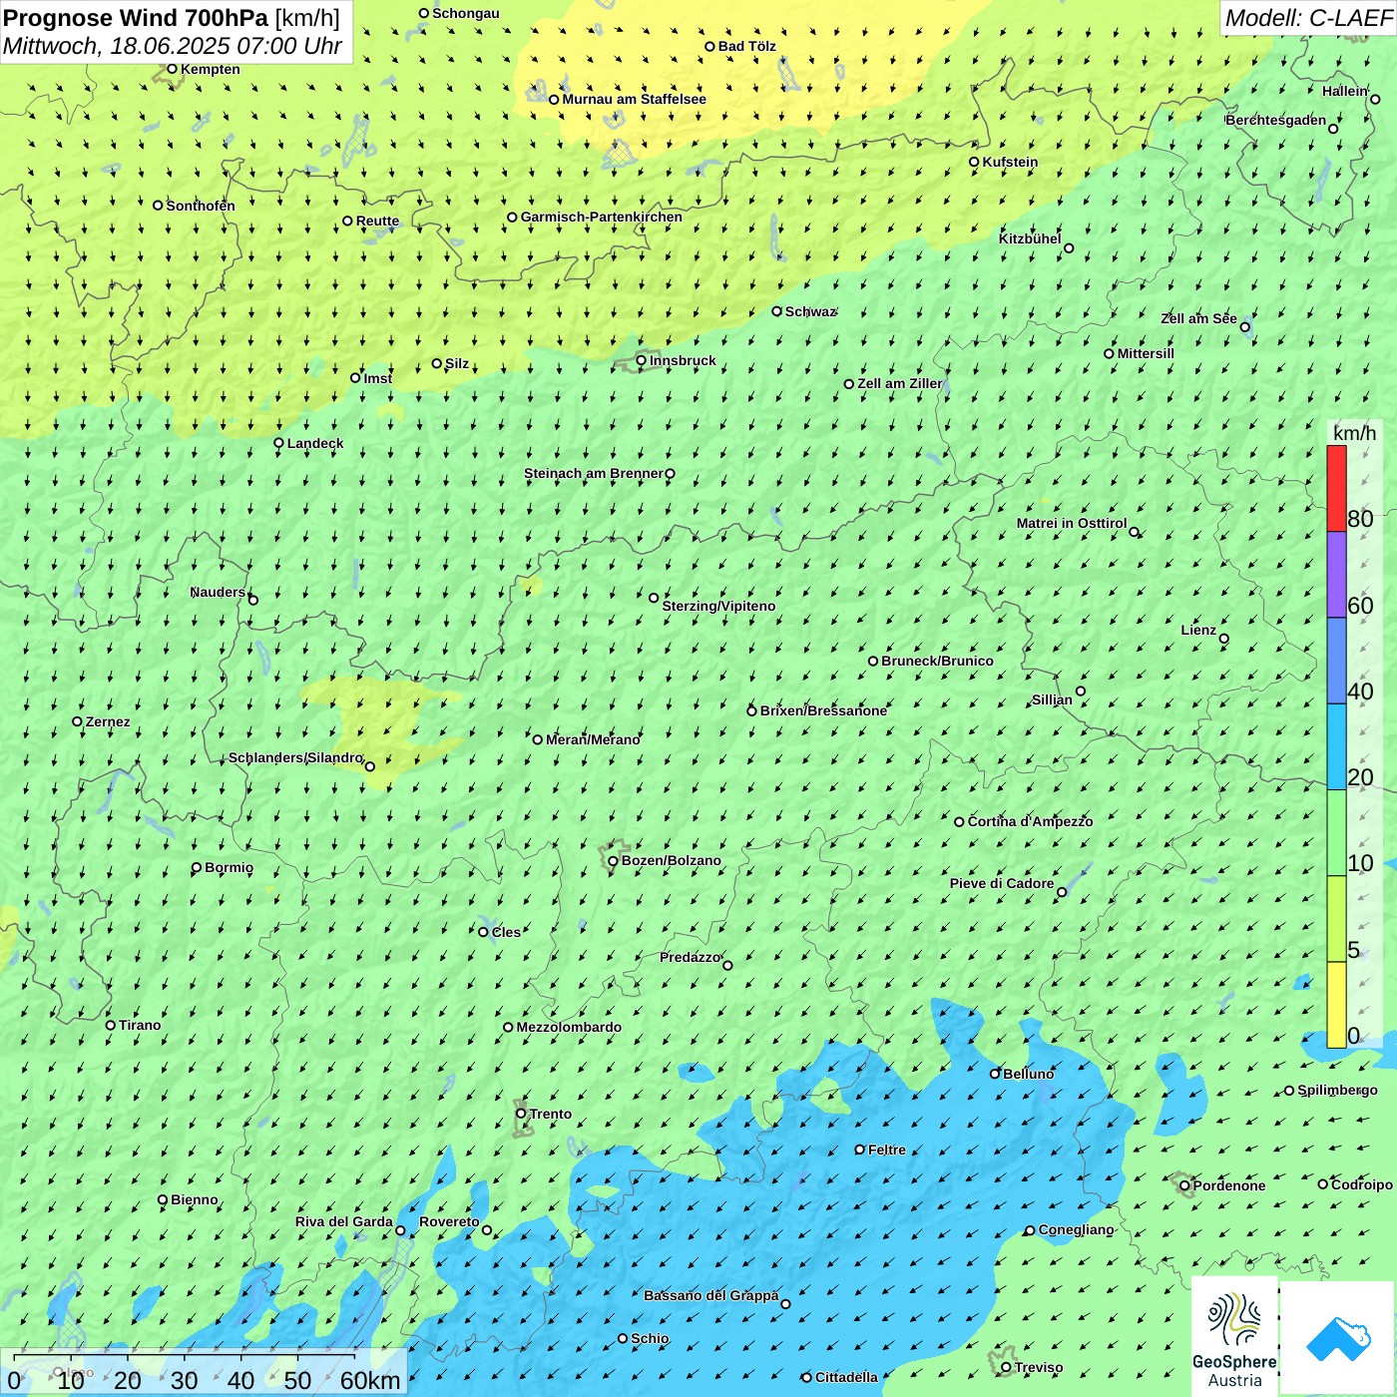
Task: Click the 'Mezzolombardo' label
Action: pos(569,1027)
